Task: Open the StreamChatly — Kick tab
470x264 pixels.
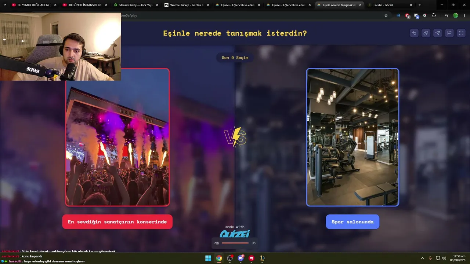Action: click(135, 5)
